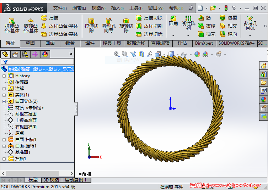Select the Lofted Boss (放样凸台/基体) tool

60,26
